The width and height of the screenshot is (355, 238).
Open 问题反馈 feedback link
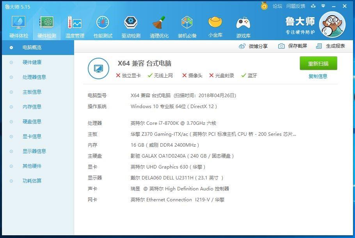pyautogui.click(x=296, y=6)
